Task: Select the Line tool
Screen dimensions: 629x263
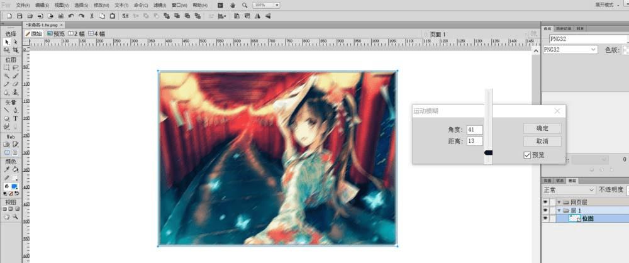Action: click(6, 109)
